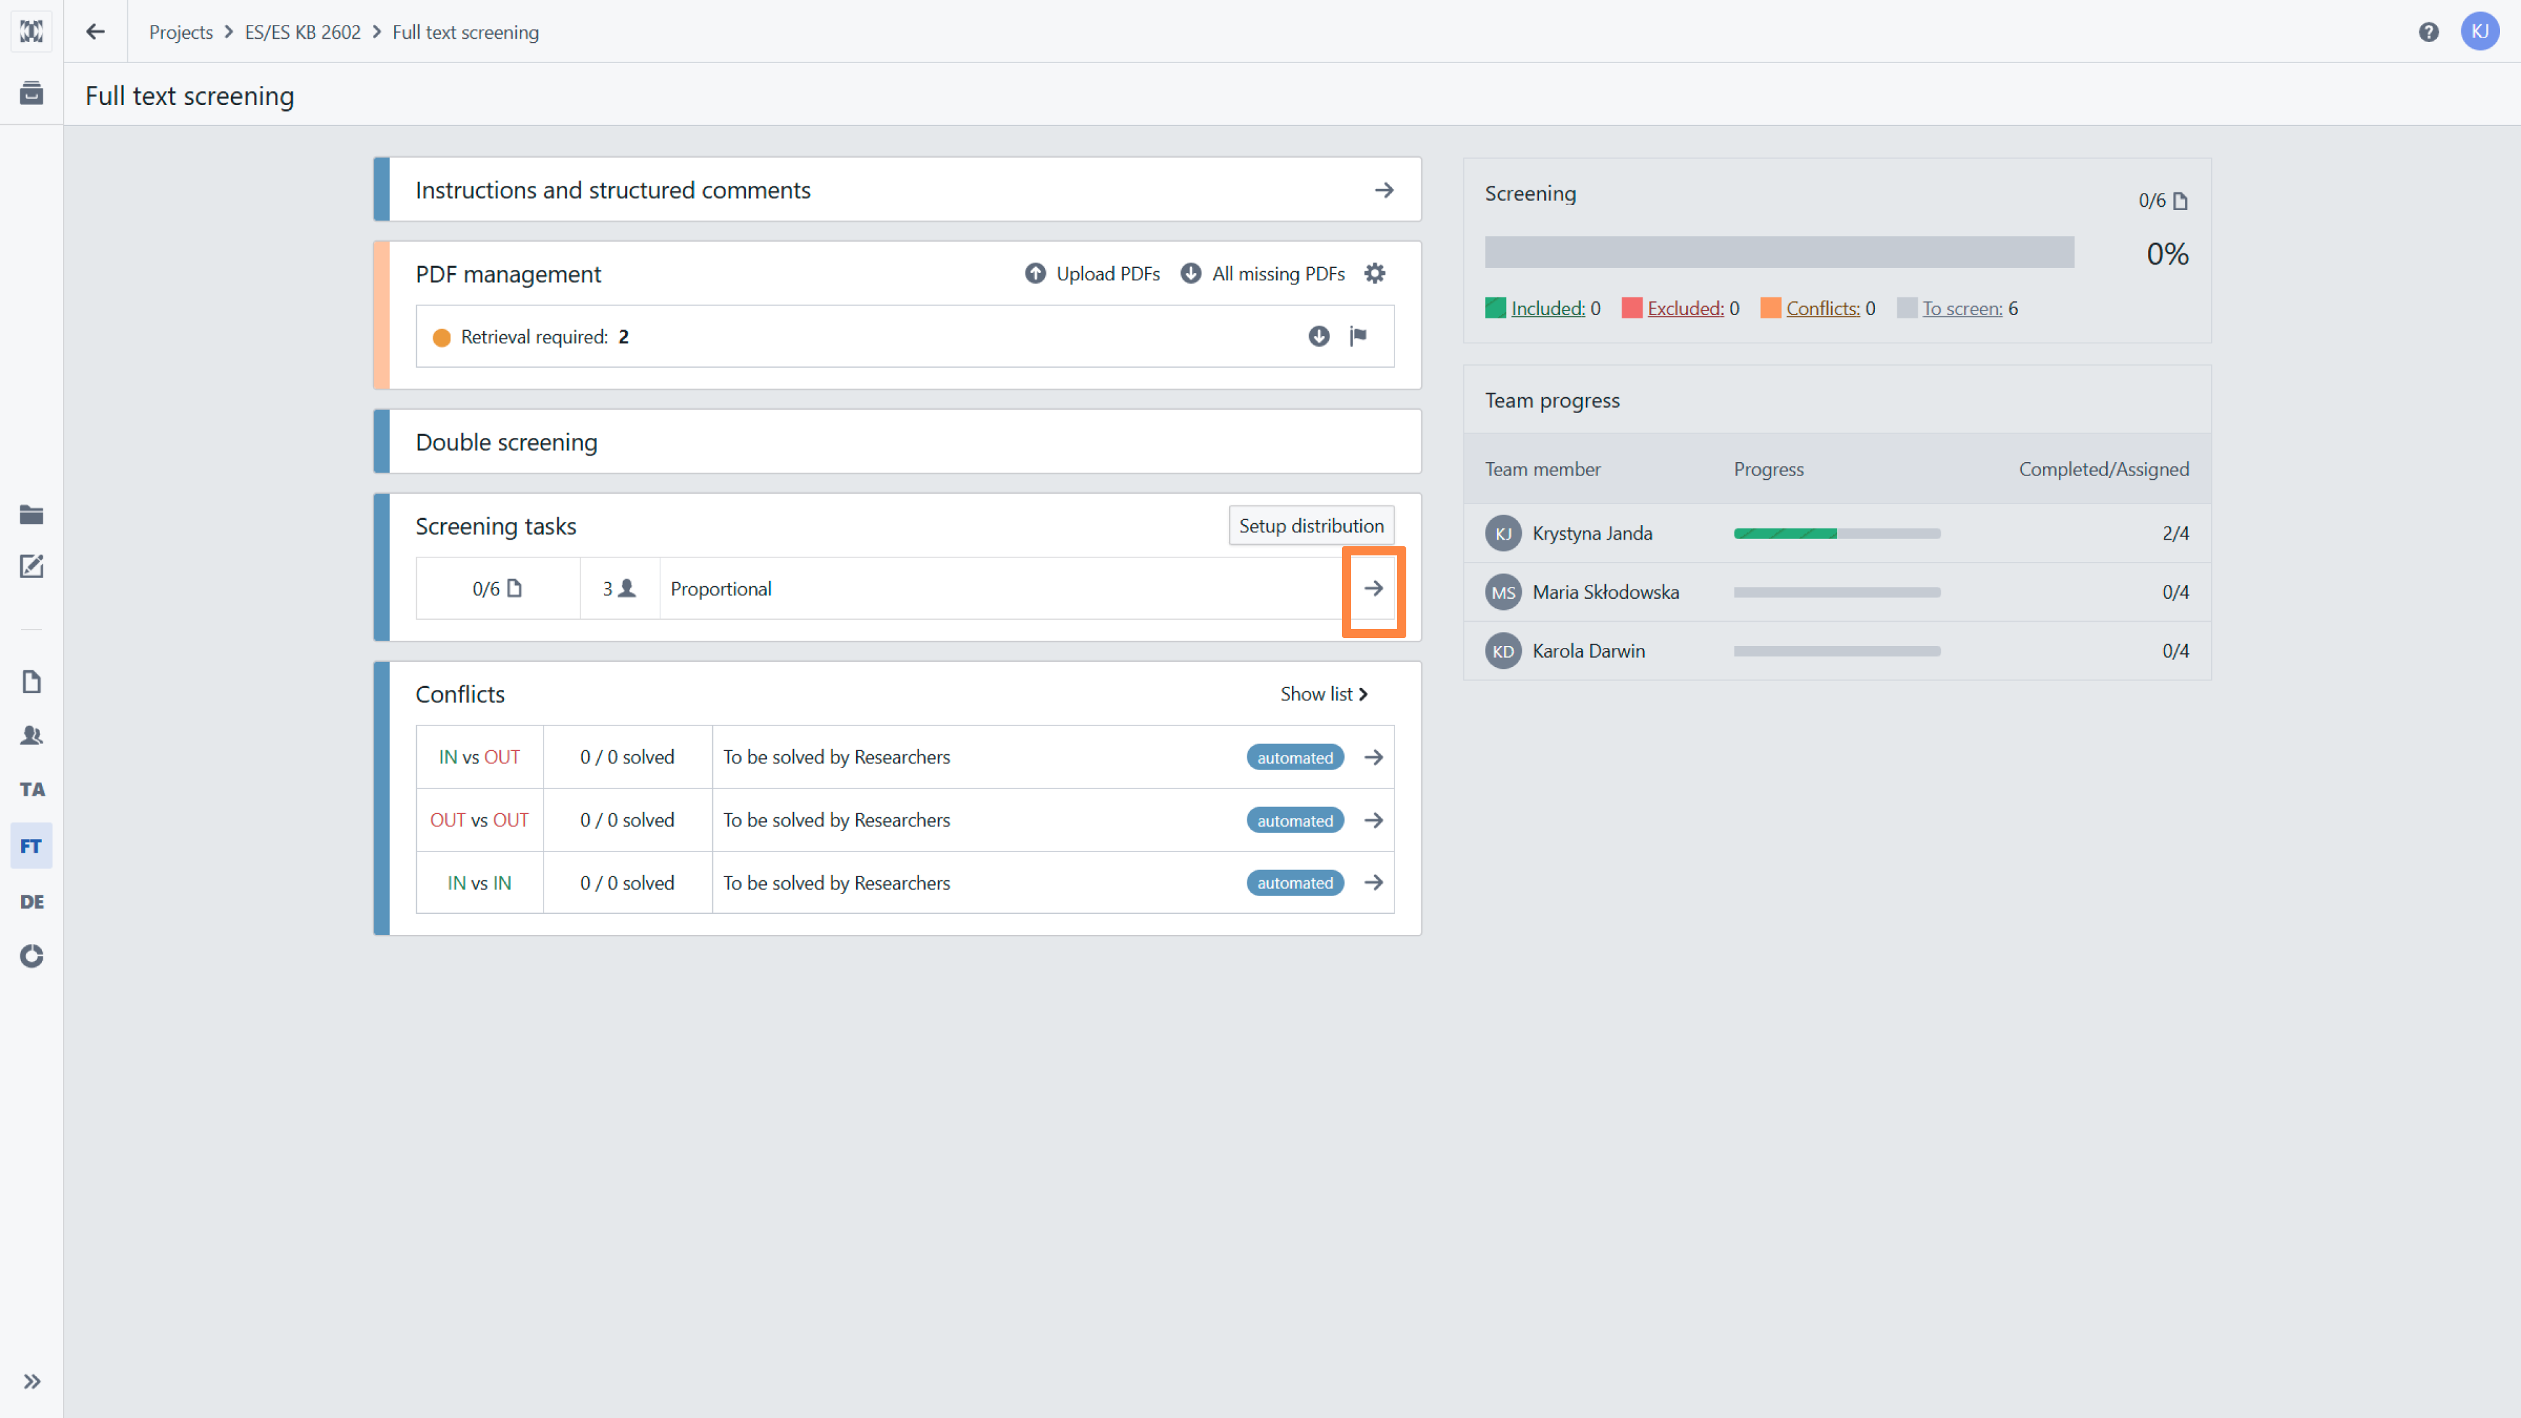Click the Conflicts link in Screening panel
The width and height of the screenshot is (2521, 1418).
point(1822,309)
